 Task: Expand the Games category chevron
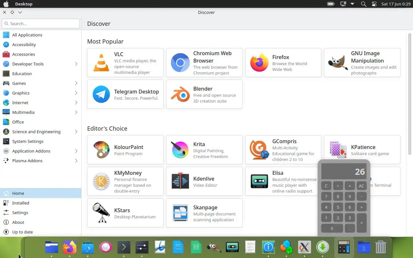pos(76,83)
